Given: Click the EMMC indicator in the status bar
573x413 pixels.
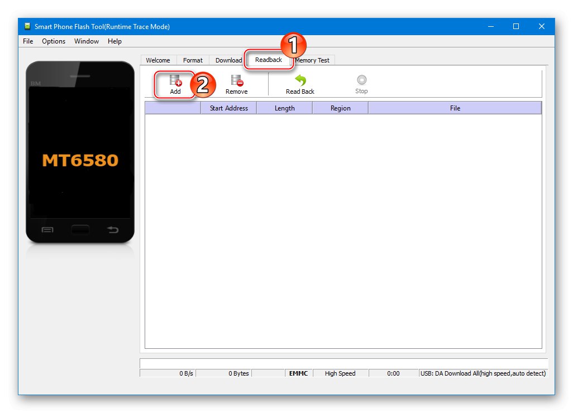Looking at the screenshot, I should click(298, 373).
